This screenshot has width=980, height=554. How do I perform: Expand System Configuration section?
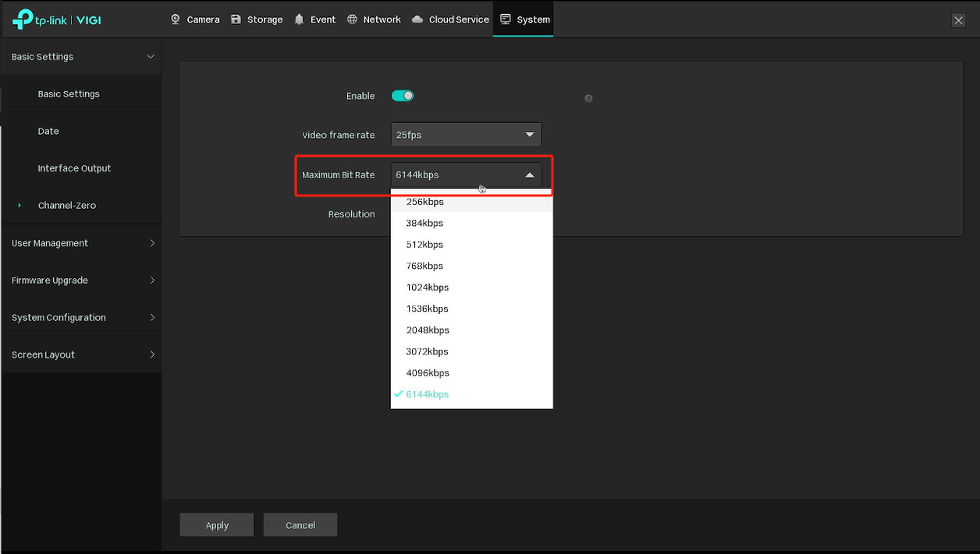(81, 317)
